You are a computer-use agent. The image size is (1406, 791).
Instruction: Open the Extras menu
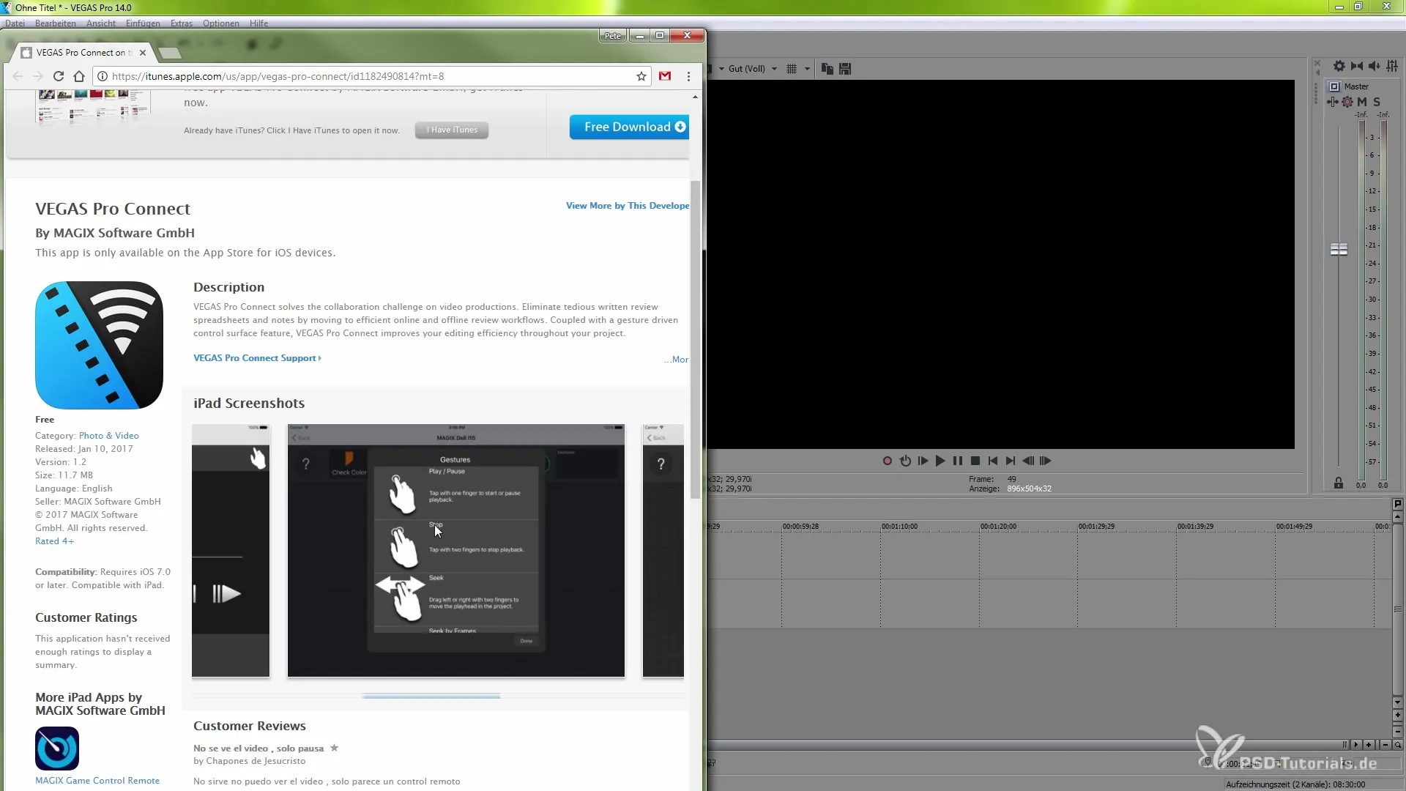pos(181,23)
